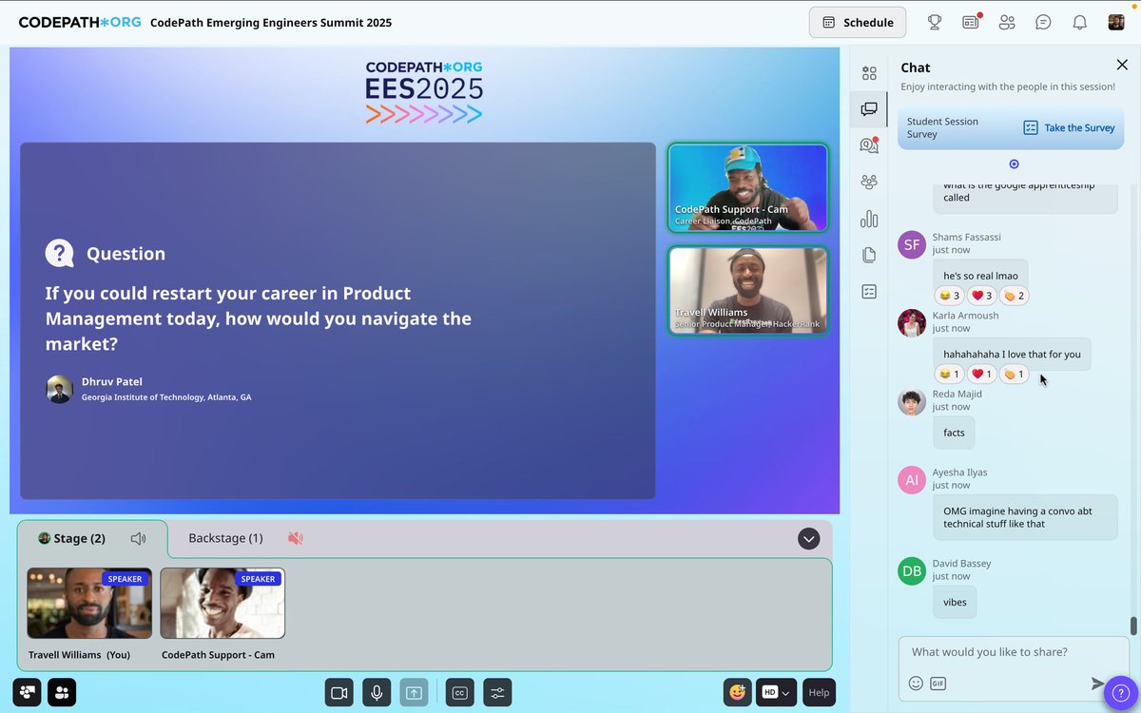Open the group icon button at bottom left
The width and height of the screenshot is (1141, 713).
pyautogui.click(x=27, y=693)
